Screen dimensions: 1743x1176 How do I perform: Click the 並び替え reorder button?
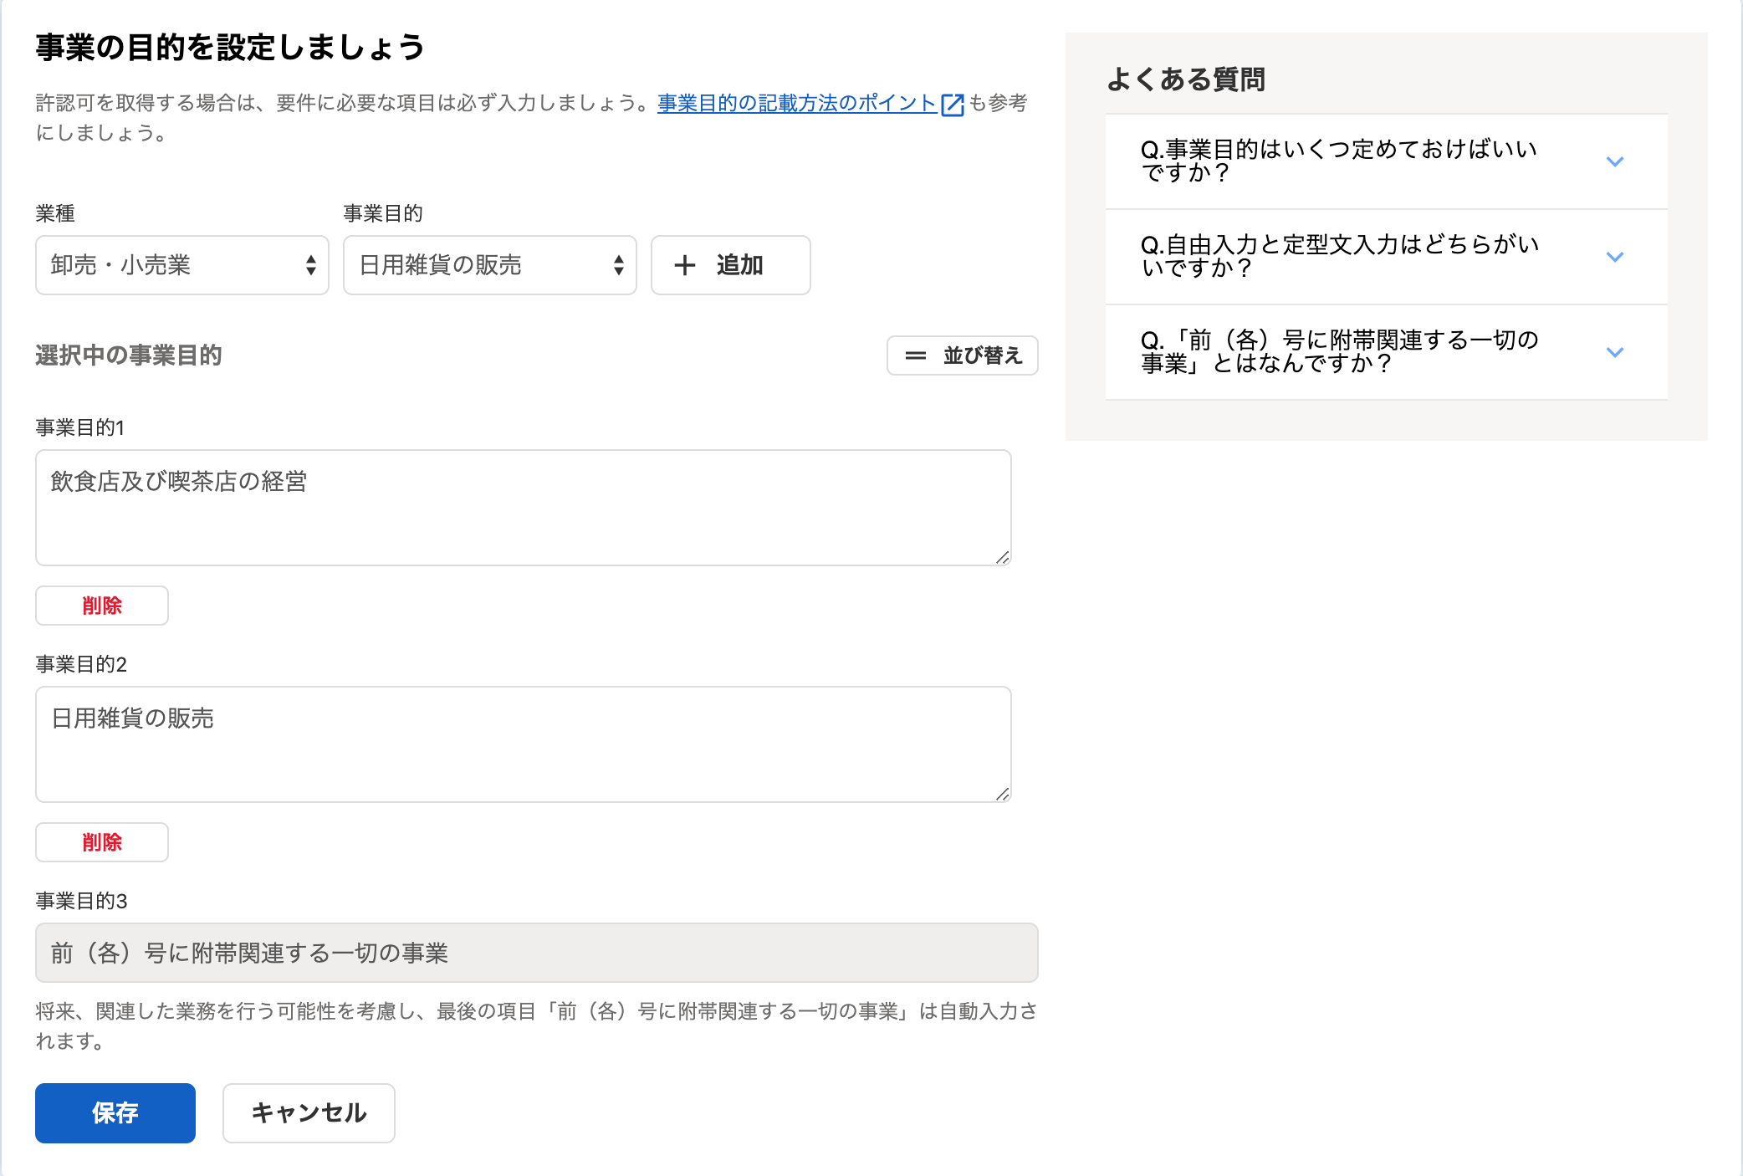coord(963,355)
